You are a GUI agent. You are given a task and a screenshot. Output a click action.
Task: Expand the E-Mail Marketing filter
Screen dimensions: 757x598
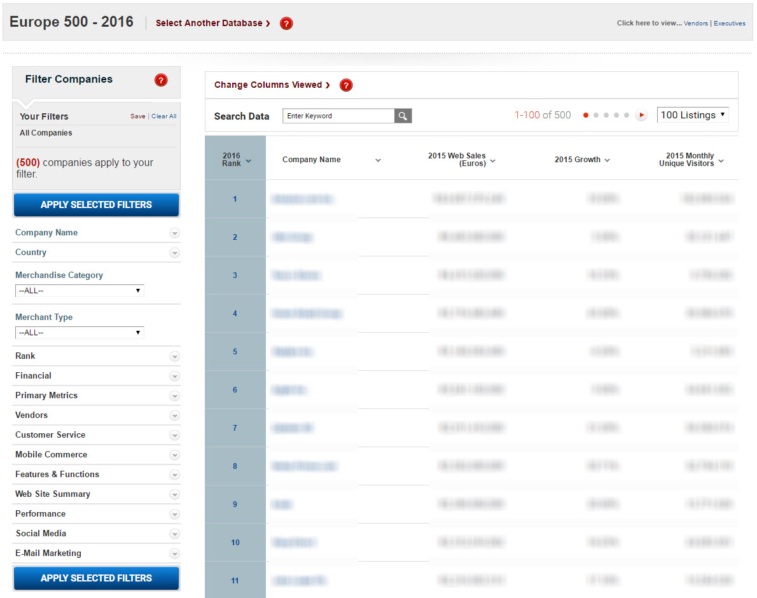[175, 554]
